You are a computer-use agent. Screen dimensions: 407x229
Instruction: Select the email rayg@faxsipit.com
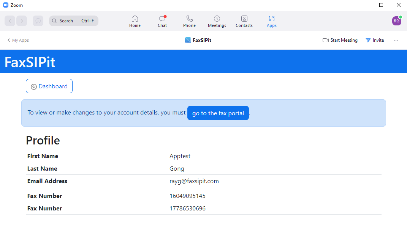tap(194, 181)
